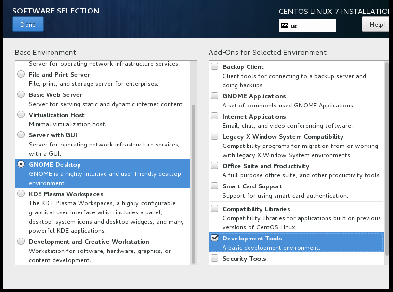Click 'Support for using smart card authentication.'

pos(285,196)
